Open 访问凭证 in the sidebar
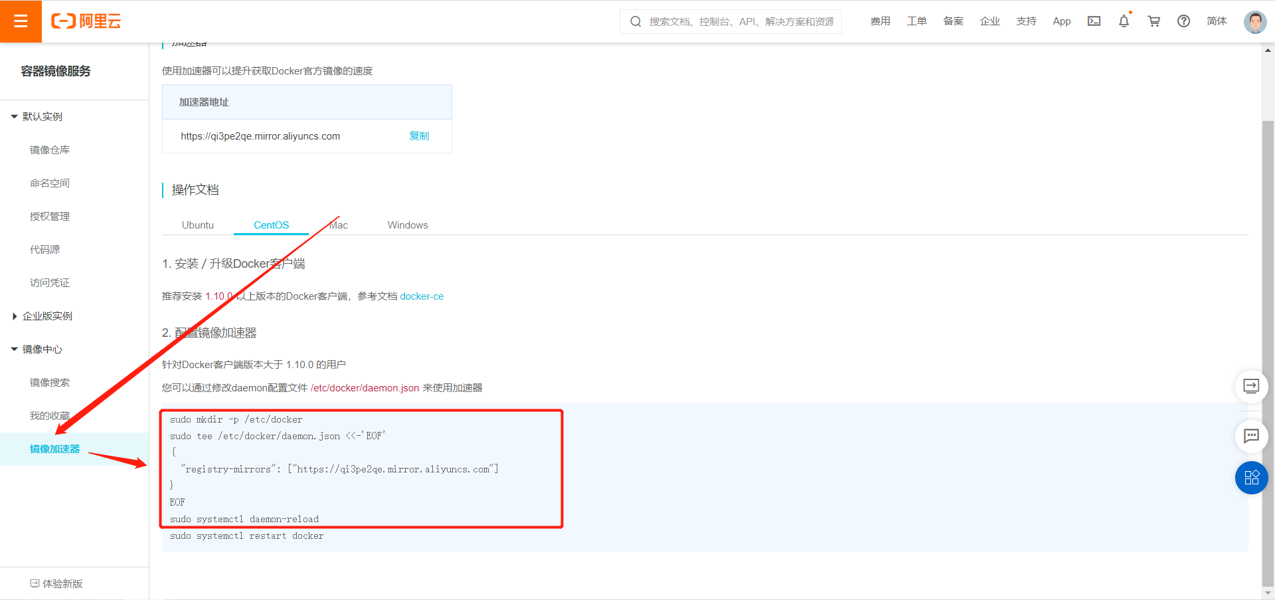Image resolution: width=1275 pixels, height=600 pixels. tap(50, 282)
